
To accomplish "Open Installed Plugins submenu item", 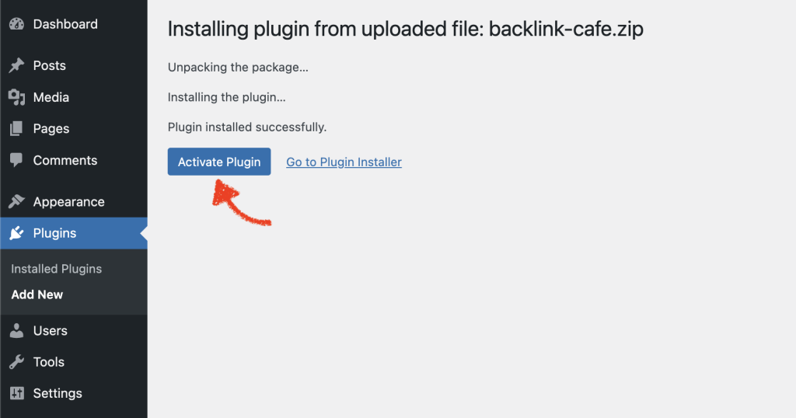I will pos(56,269).
